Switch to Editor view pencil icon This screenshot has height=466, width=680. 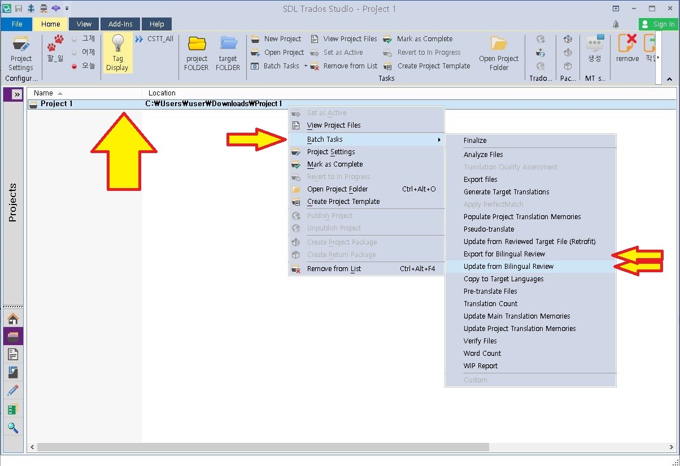point(13,390)
